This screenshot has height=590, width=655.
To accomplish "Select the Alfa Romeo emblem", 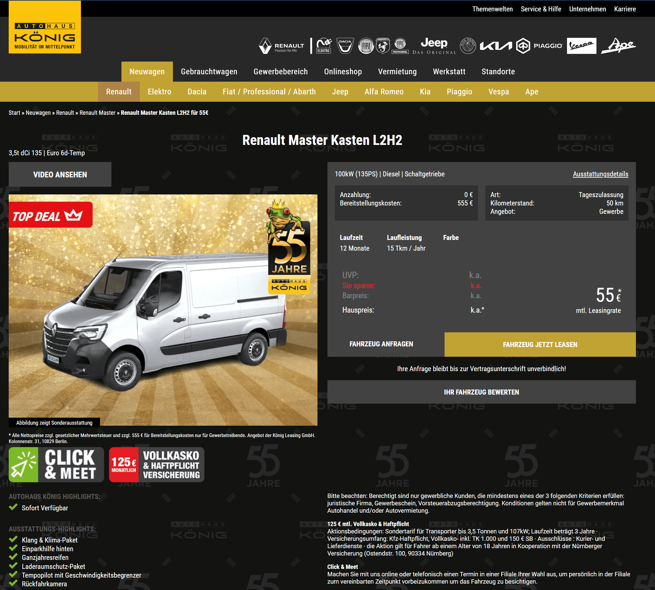I will point(468,46).
